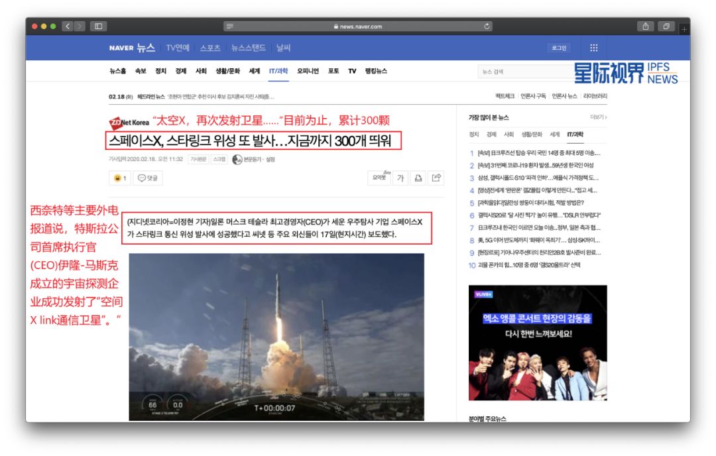This screenshot has width=716, height=456.
Task: Open the 설정 listen settings link
Action: (270, 159)
